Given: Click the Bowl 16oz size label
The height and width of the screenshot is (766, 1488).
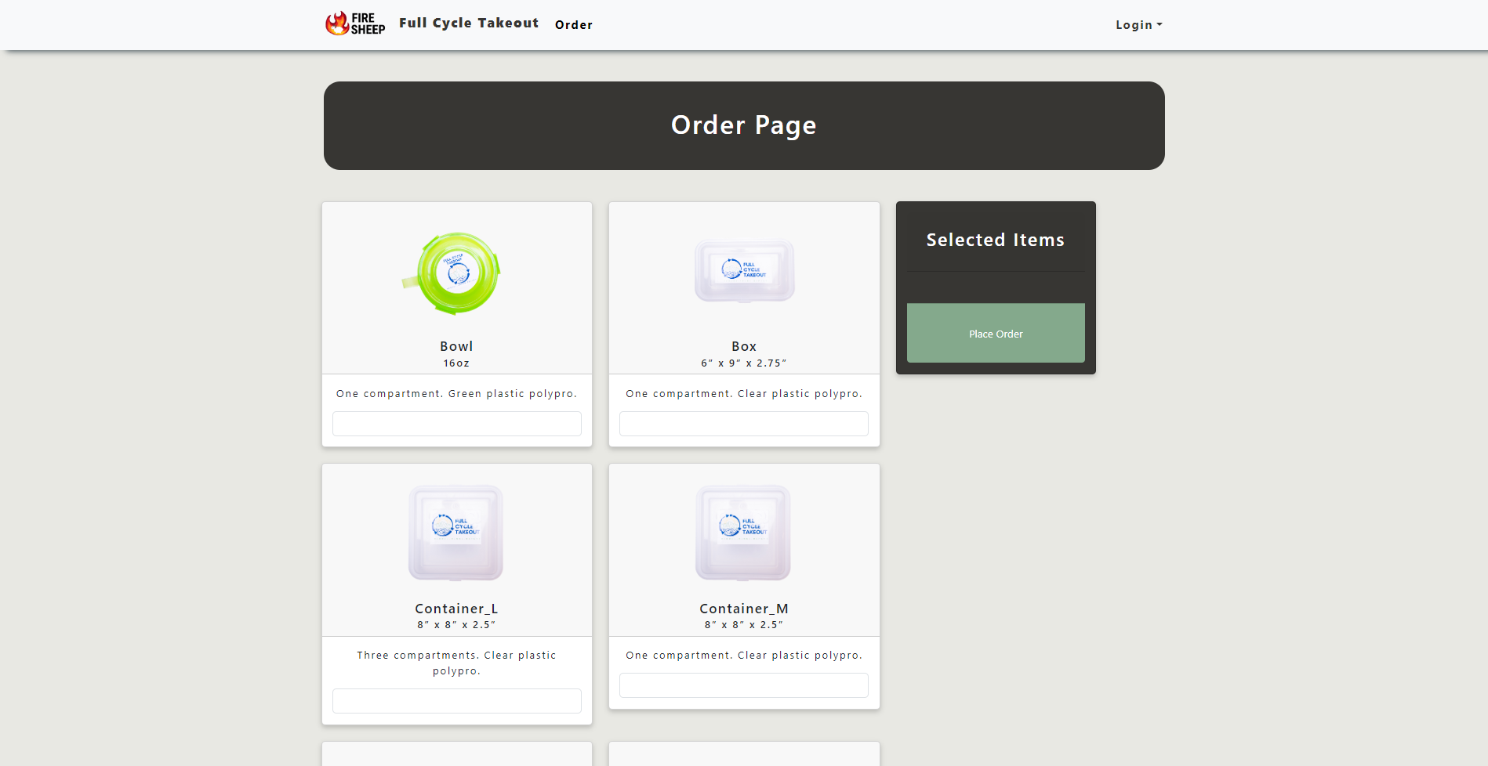Looking at the screenshot, I should pos(456,363).
